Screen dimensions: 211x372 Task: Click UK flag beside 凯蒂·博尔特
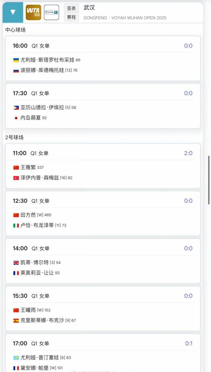tap(16, 263)
